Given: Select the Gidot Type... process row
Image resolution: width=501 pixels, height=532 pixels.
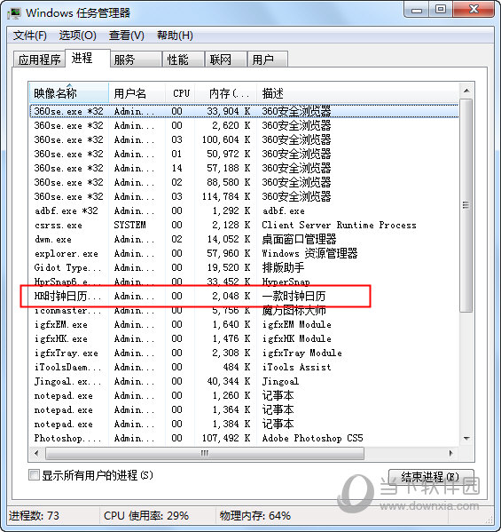Looking at the screenshot, I should 244,268.
